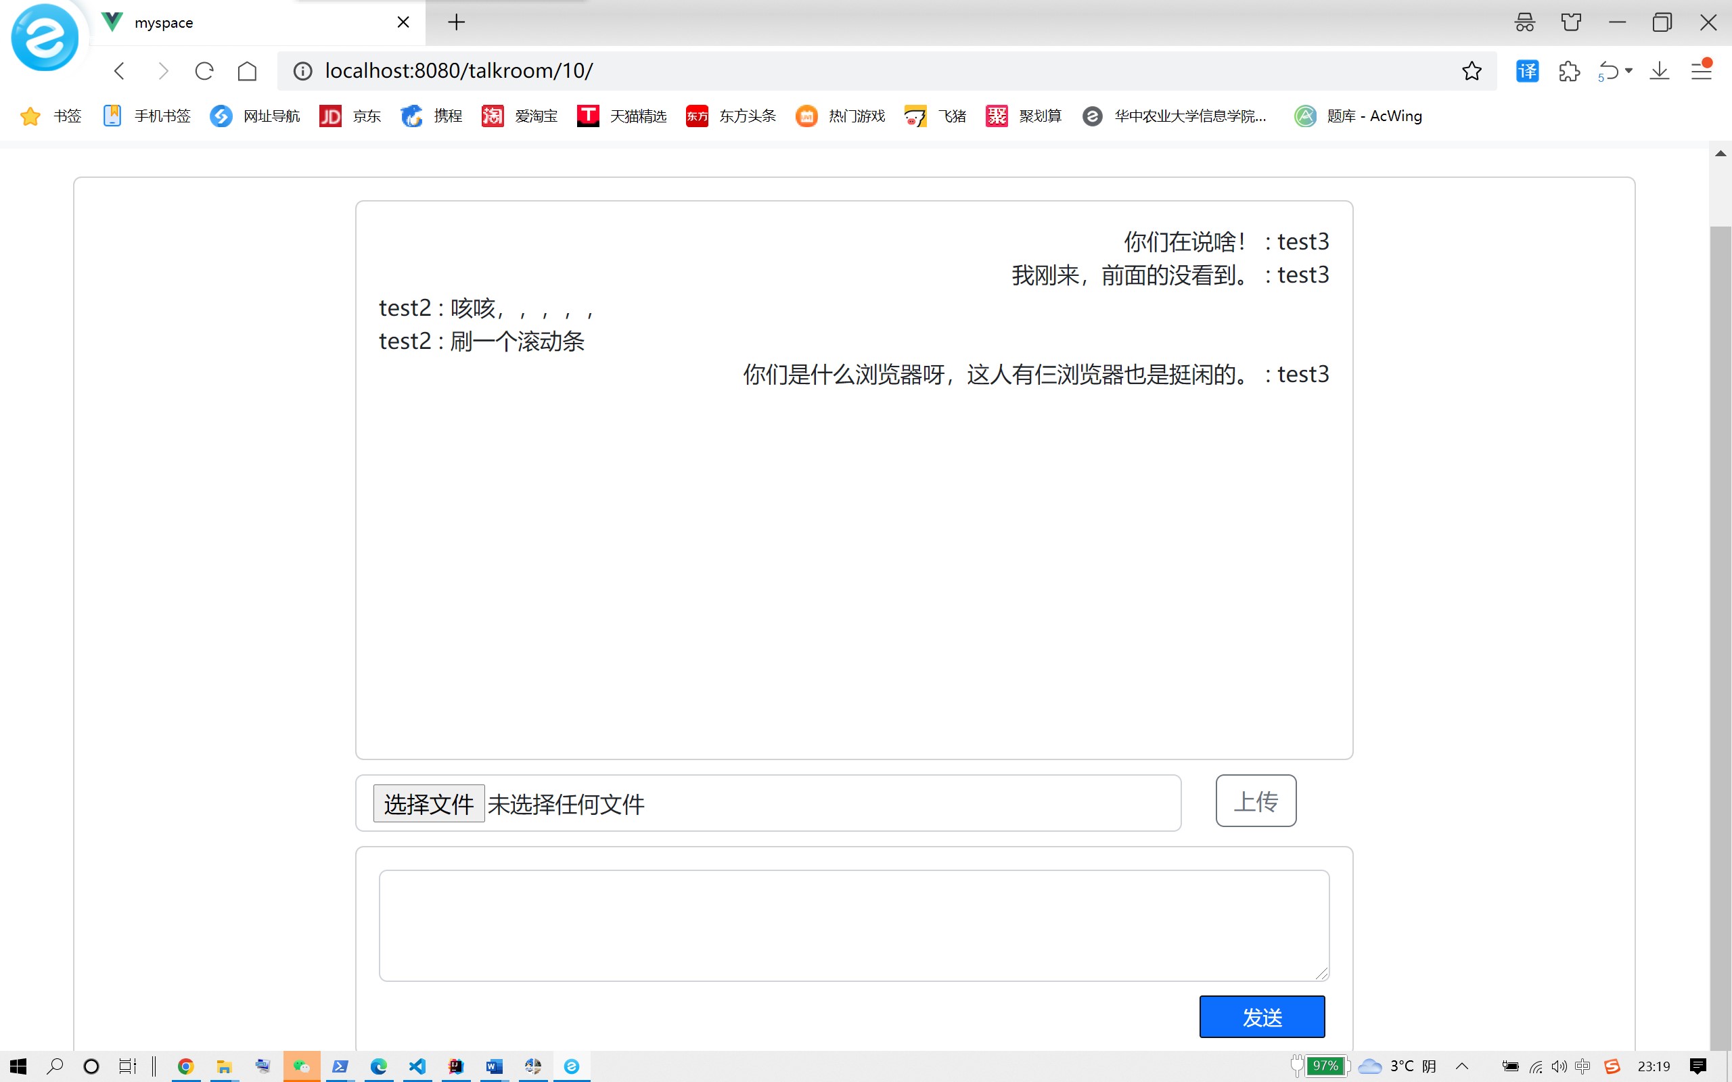This screenshot has width=1732, height=1082.
Task: Open the browser main menu
Action: tap(1702, 70)
